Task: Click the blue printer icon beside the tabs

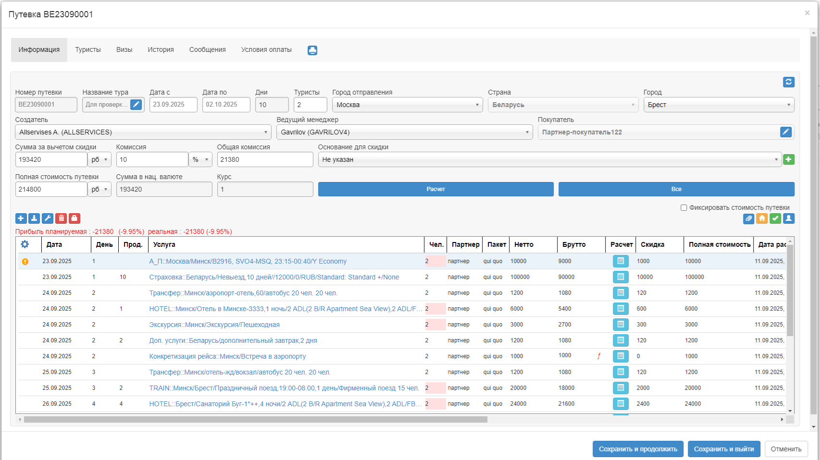Action: pyautogui.click(x=312, y=50)
